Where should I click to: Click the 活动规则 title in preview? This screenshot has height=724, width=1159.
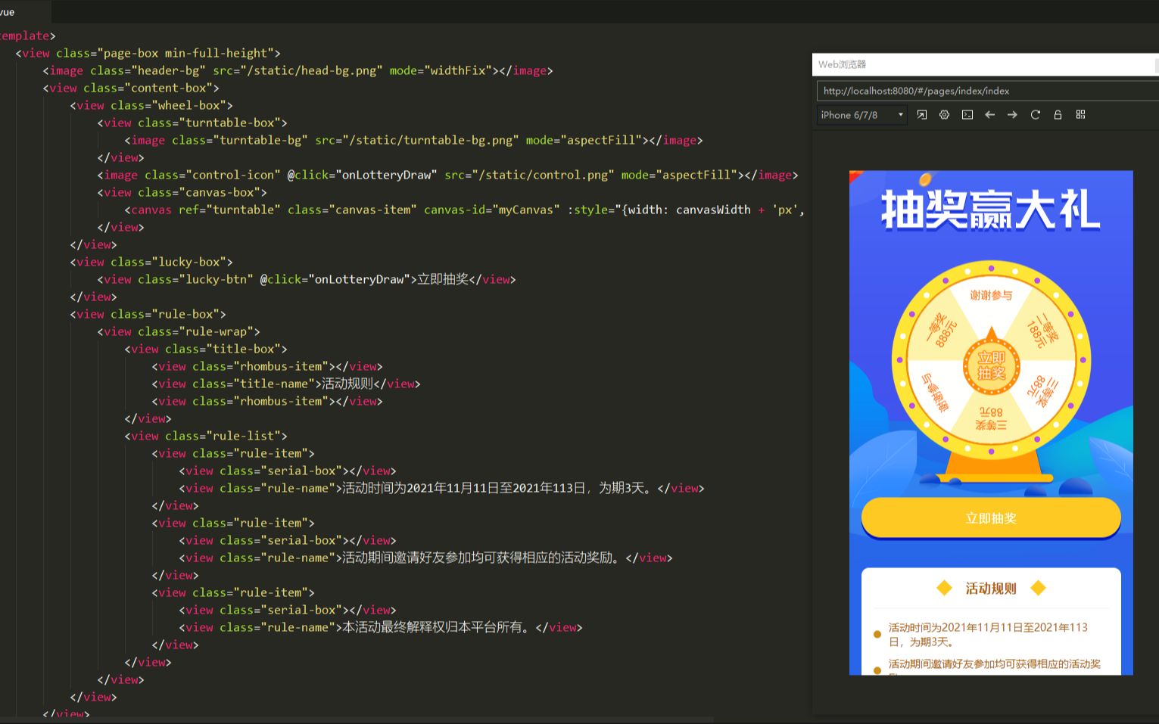click(991, 589)
